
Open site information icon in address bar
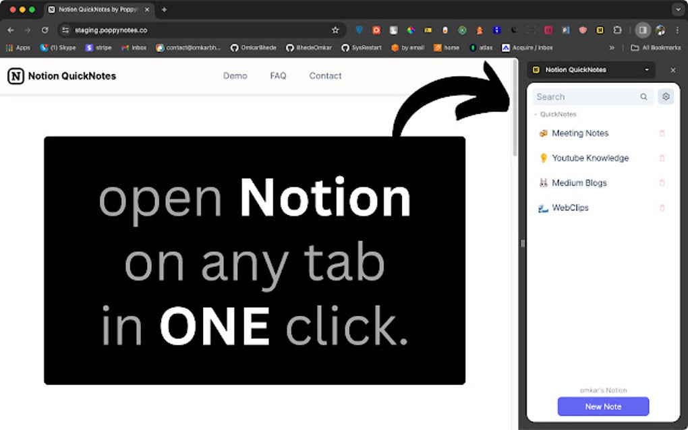(65, 30)
